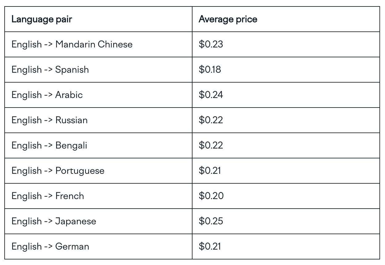This screenshot has height=265, width=385.
Task: Click the price next to Russian
Action: point(211,120)
